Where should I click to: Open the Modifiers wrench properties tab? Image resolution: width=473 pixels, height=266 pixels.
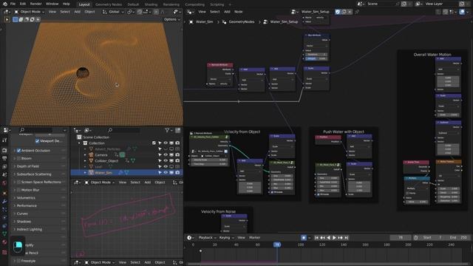[x=4, y=201]
